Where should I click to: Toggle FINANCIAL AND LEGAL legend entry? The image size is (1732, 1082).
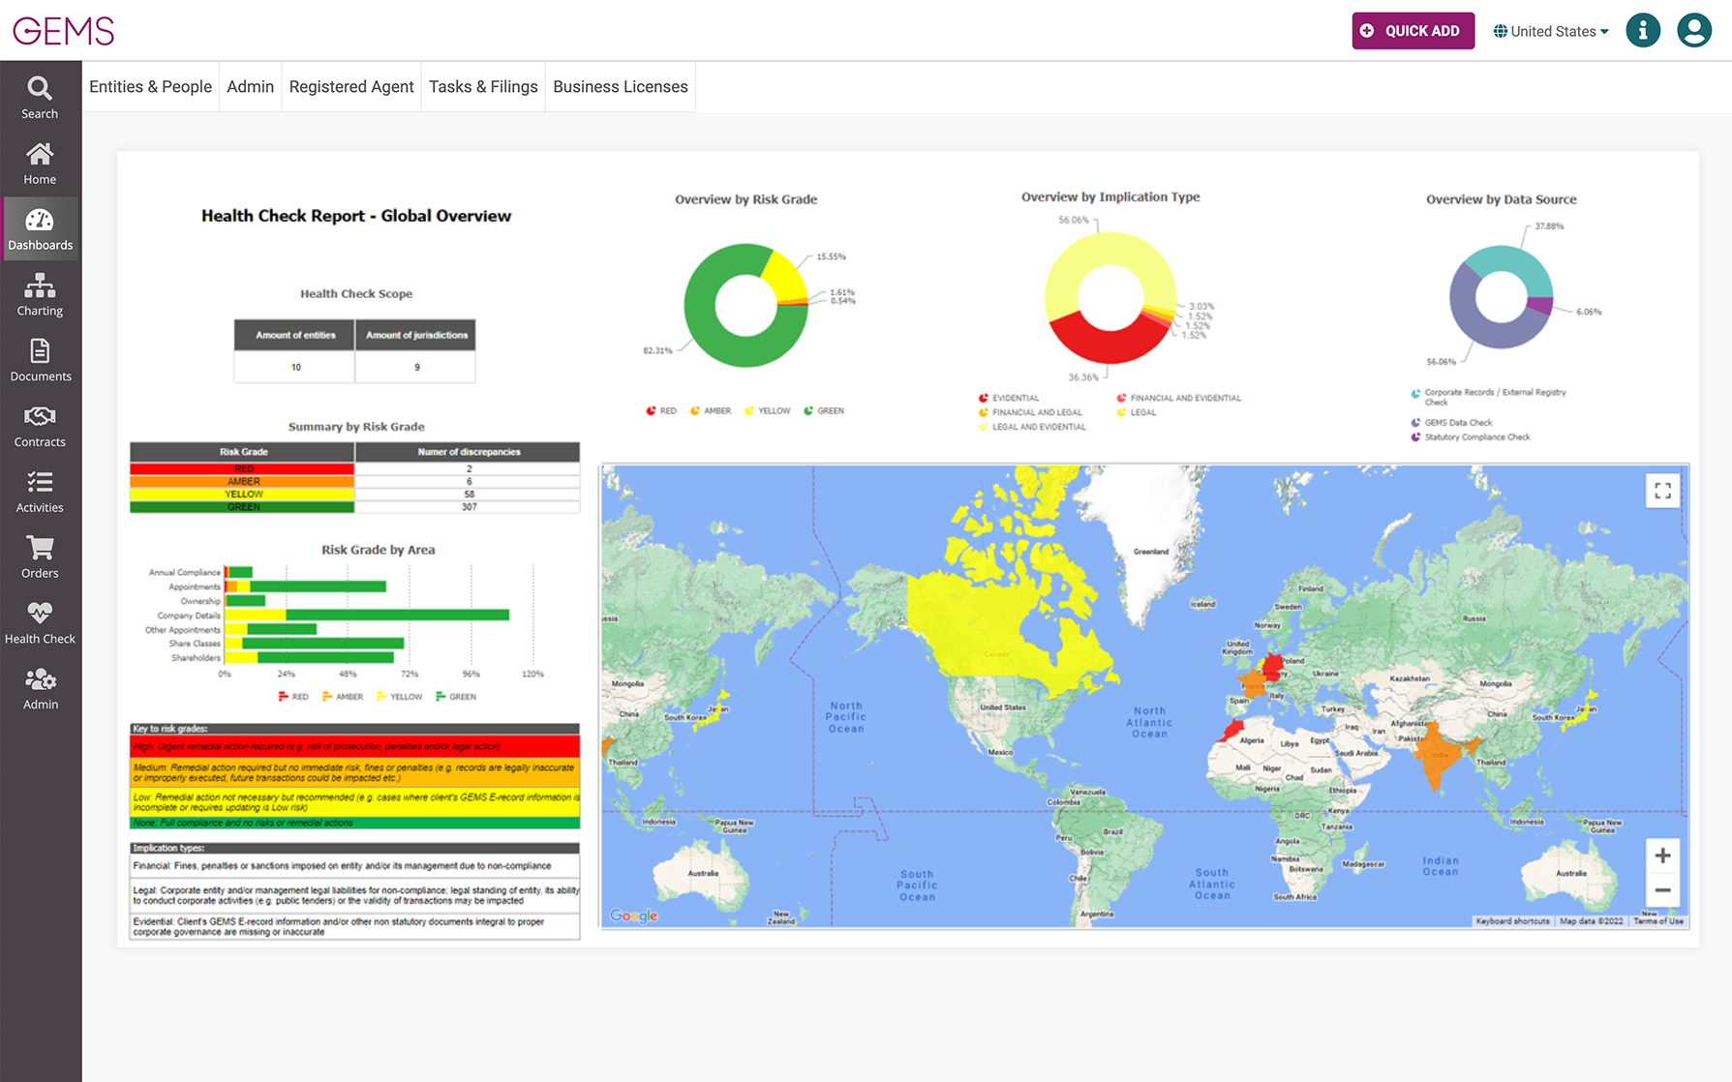[1030, 412]
